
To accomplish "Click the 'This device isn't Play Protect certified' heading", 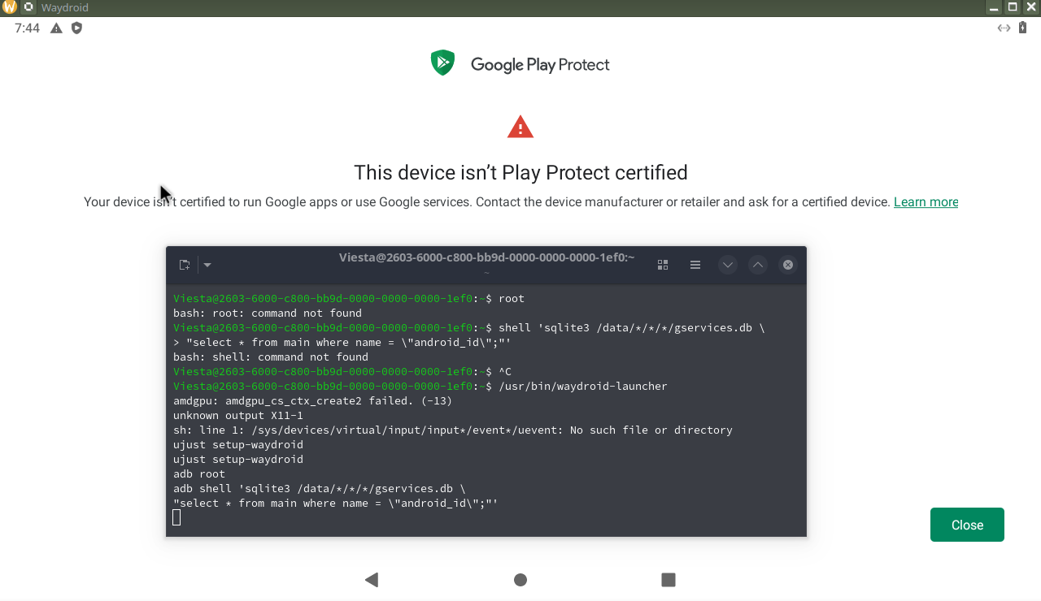I will (x=520, y=172).
